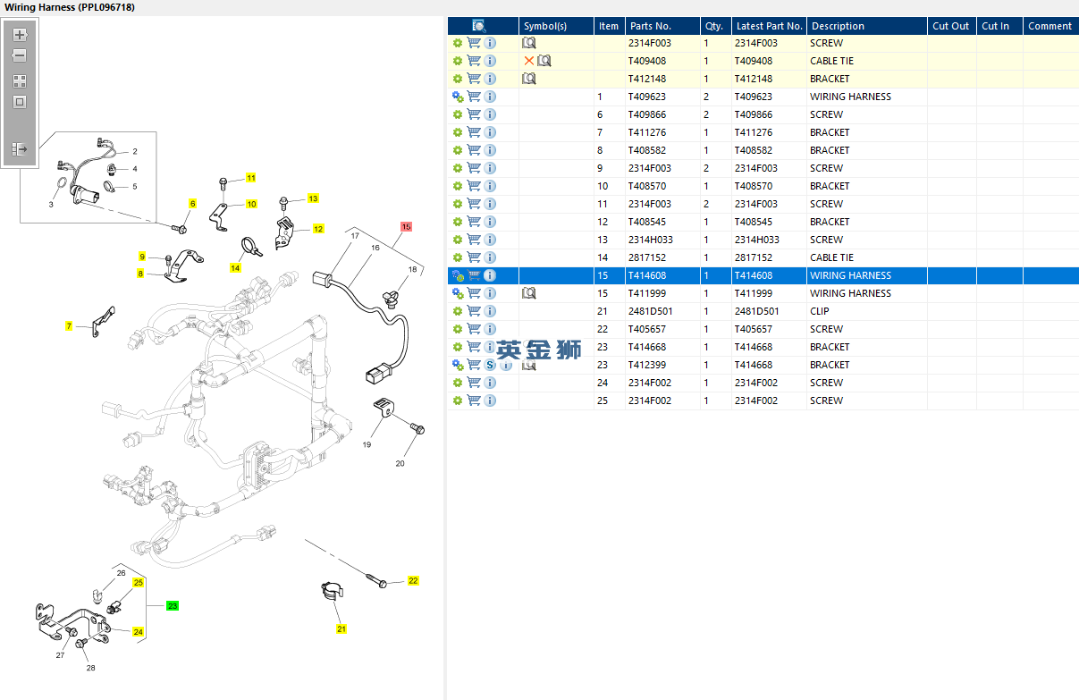Open info for part T412148 BRACKET
Viewport: 1079px width, 700px height.
[x=490, y=79]
